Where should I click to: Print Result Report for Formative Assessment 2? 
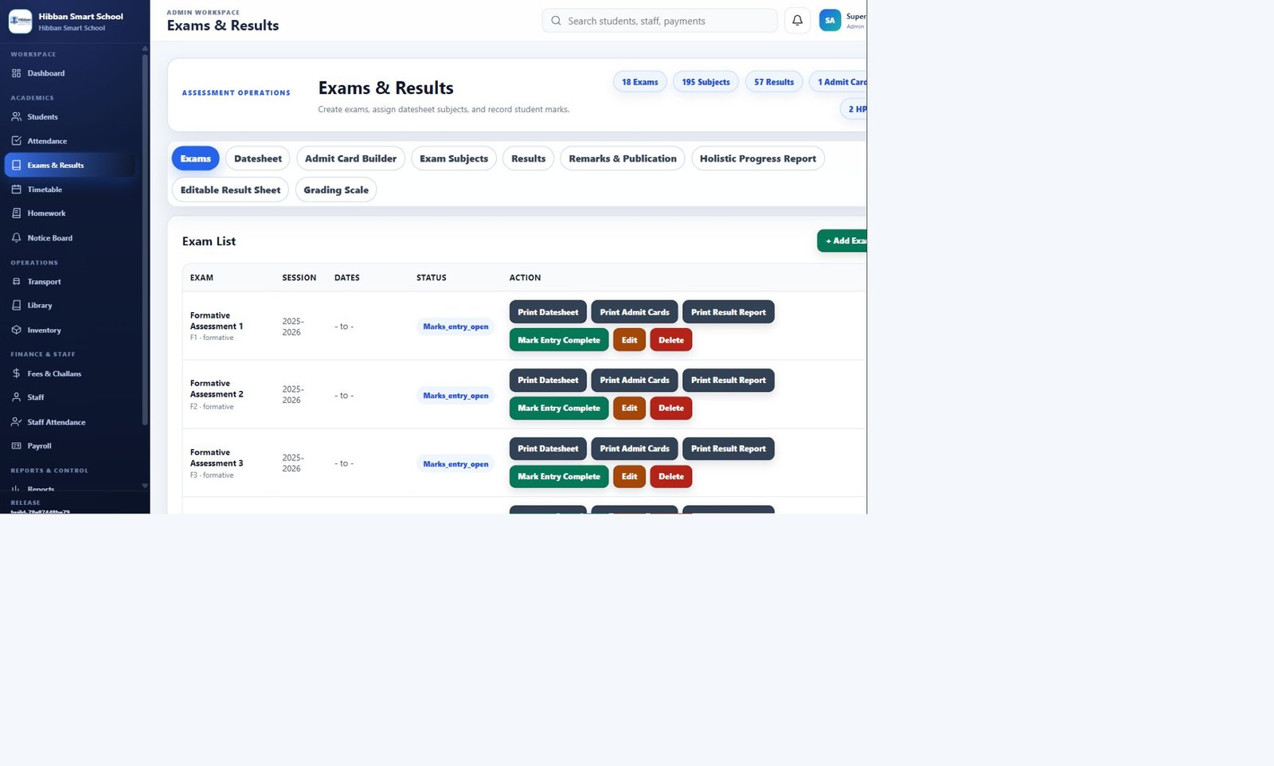(729, 381)
